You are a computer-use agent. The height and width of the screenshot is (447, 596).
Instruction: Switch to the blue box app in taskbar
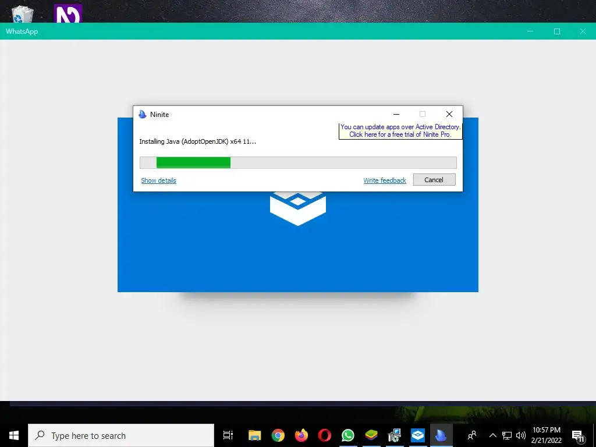[x=418, y=435]
